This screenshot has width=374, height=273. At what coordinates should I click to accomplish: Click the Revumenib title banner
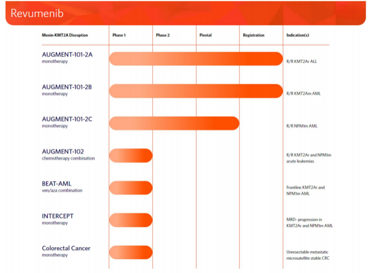click(x=186, y=13)
